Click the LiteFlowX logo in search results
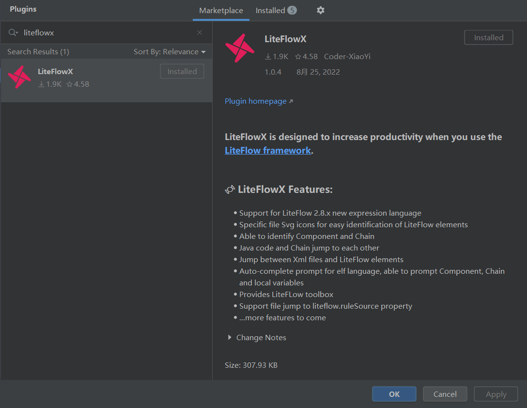 click(19, 77)
